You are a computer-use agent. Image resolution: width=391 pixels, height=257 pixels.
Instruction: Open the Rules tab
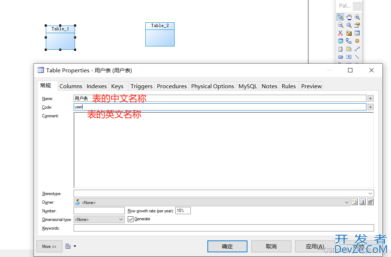tap(289, 86)
